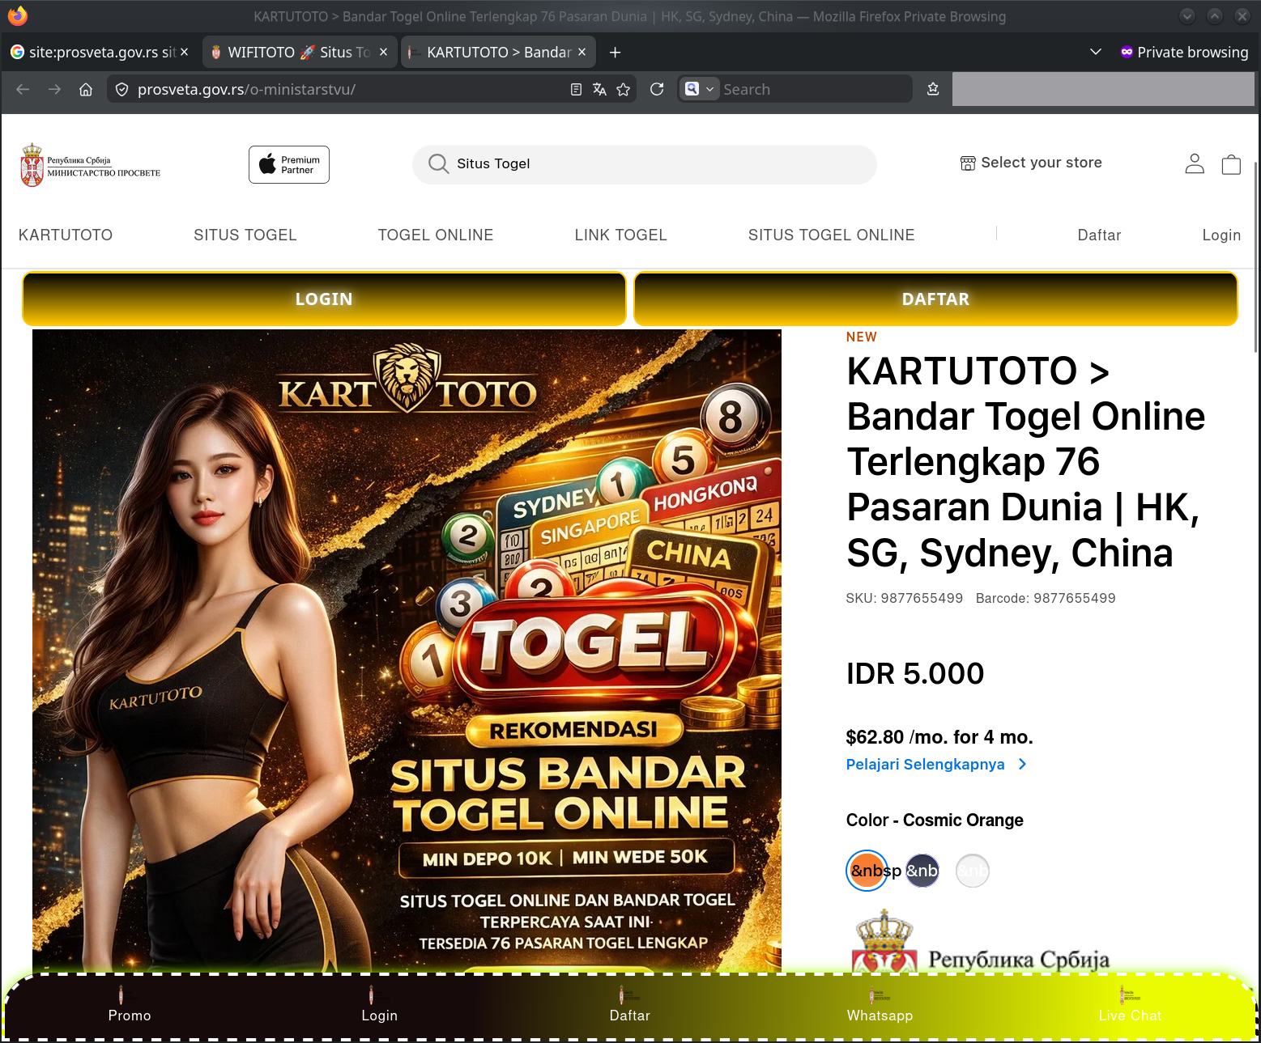Toggle reader view in the address bar
The image size is (1261, 1043).
coord(576,89)
